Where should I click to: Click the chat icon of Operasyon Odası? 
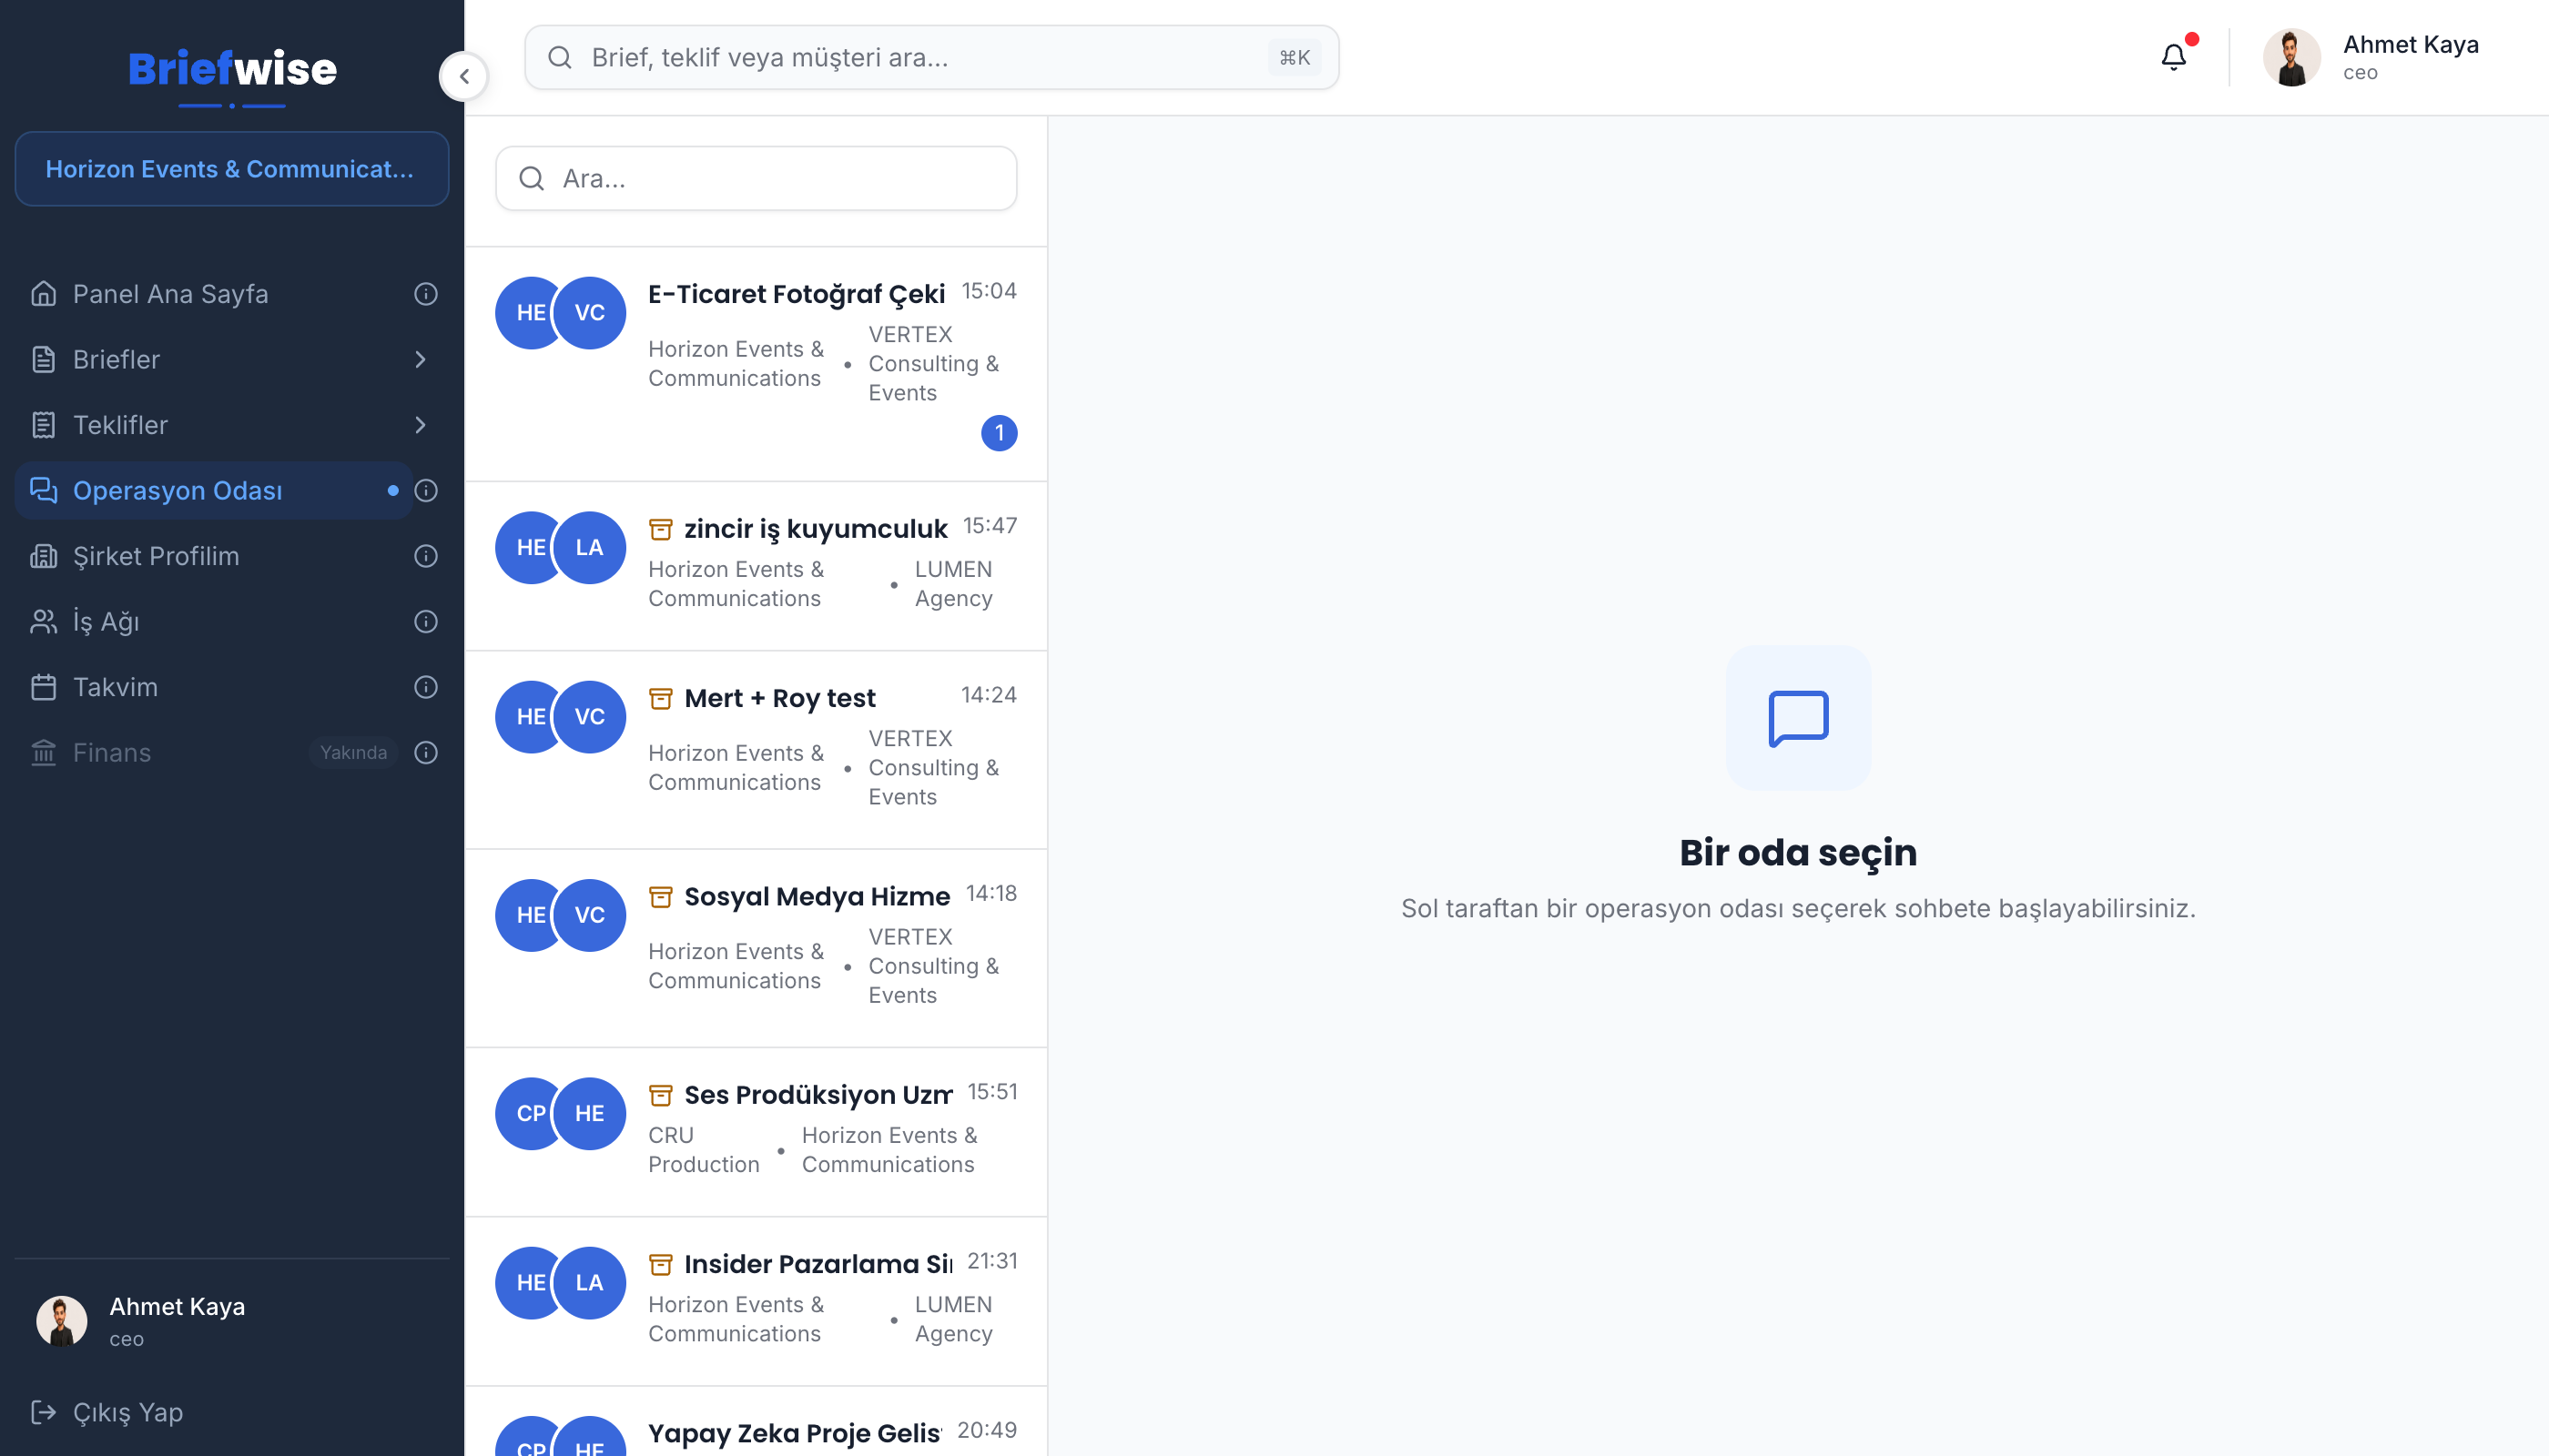tap(43, 490)
